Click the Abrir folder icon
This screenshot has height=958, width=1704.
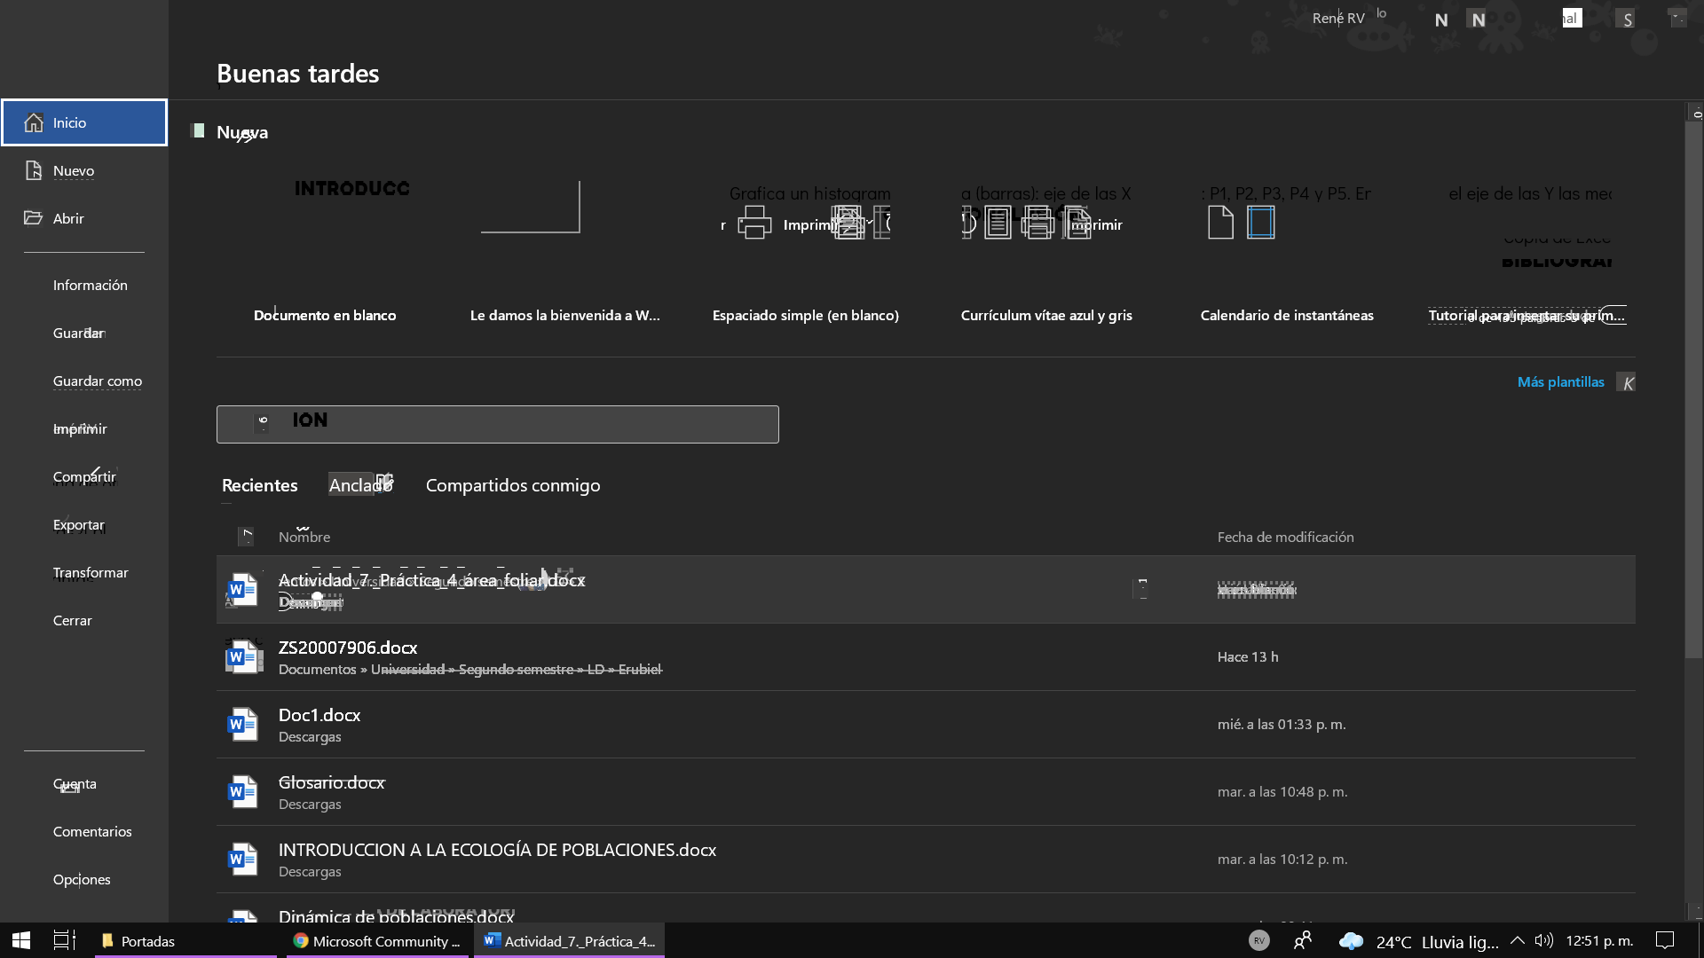click(x=34, y=218)
